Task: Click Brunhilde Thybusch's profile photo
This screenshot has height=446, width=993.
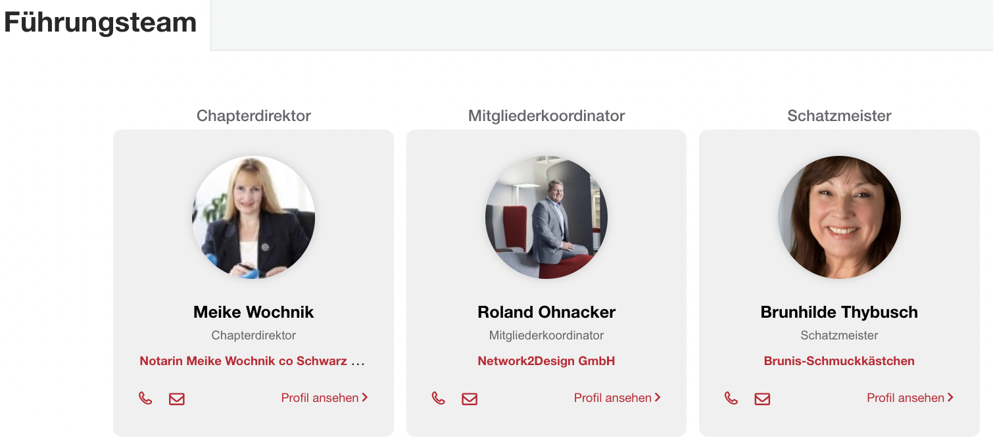Action: 839,217
